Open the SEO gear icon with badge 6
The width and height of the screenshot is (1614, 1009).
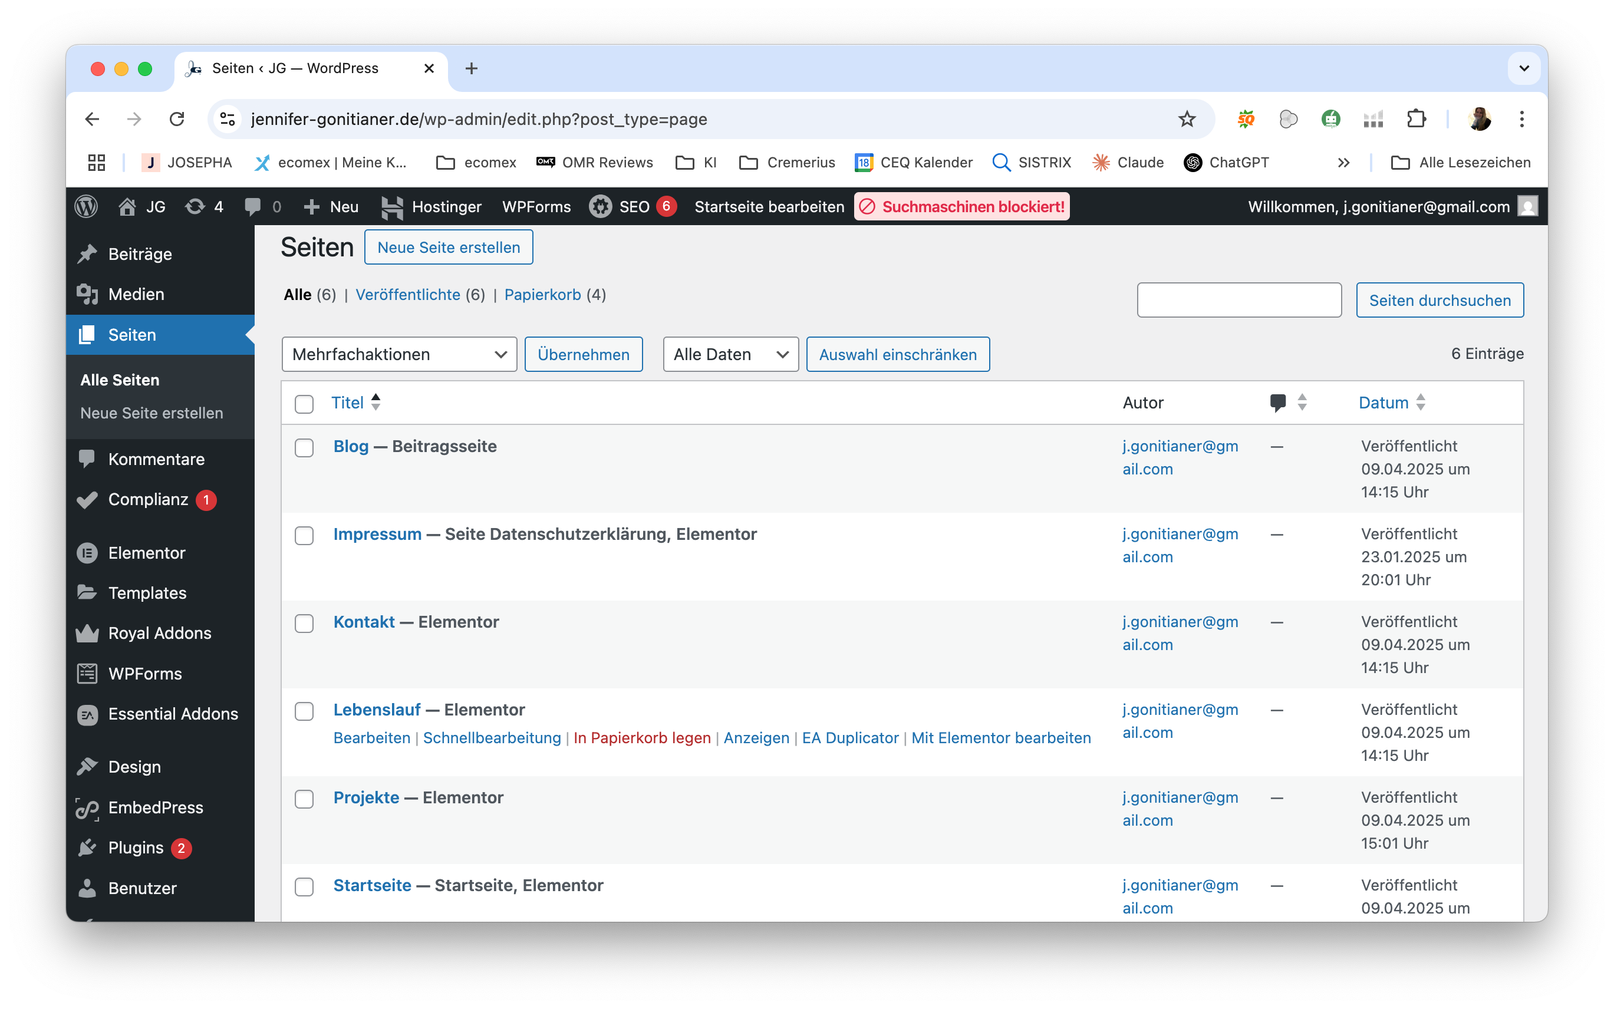click(x=600, y=207)
